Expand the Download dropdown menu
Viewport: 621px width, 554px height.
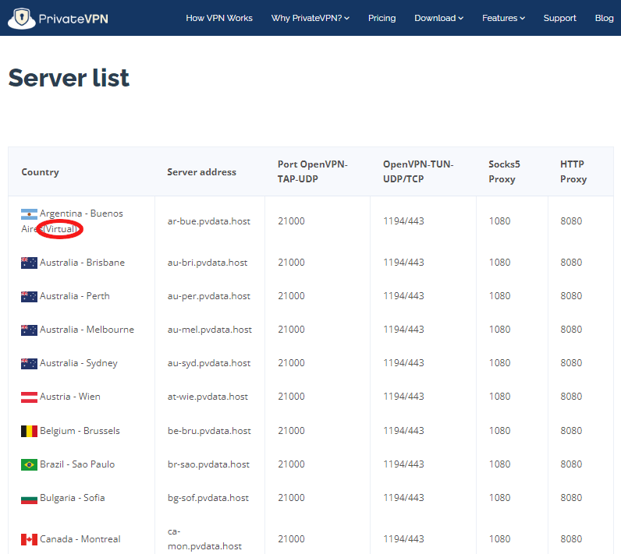click(438, 18)
